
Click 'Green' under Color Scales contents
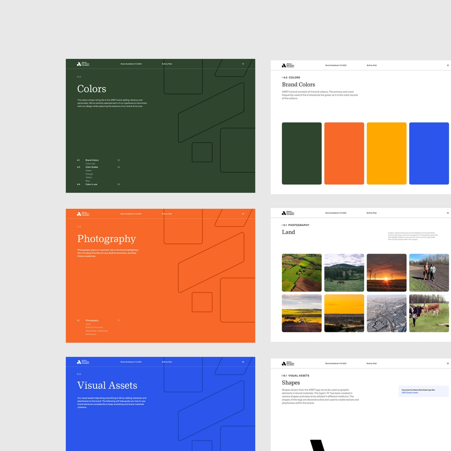click(88, 171)
